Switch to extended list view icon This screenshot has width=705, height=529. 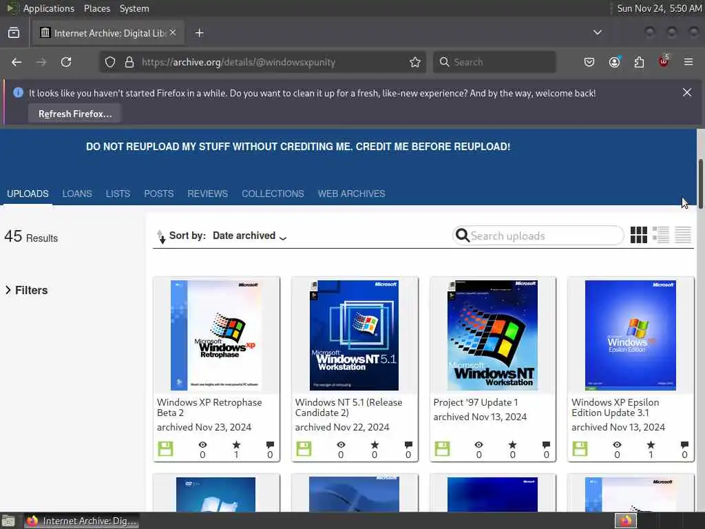pos(661,235)
